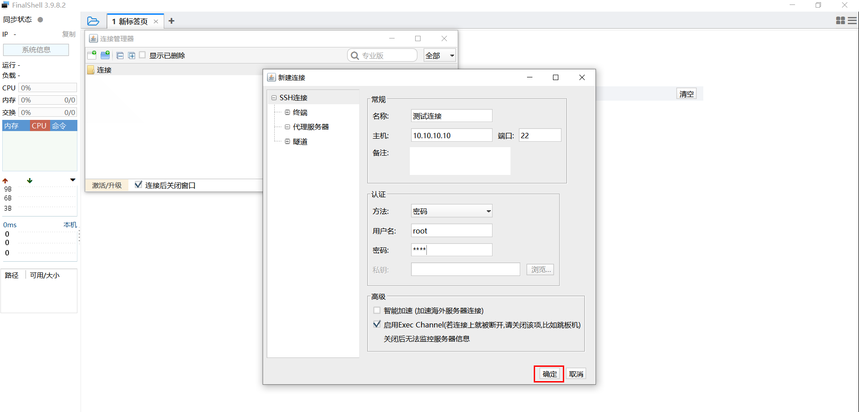Screen dimensions: 859x412
Task: Focus the 备注 notes text area
Action: tap(460, 161)
